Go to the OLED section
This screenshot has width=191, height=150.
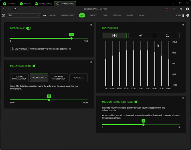pos(105,15)
